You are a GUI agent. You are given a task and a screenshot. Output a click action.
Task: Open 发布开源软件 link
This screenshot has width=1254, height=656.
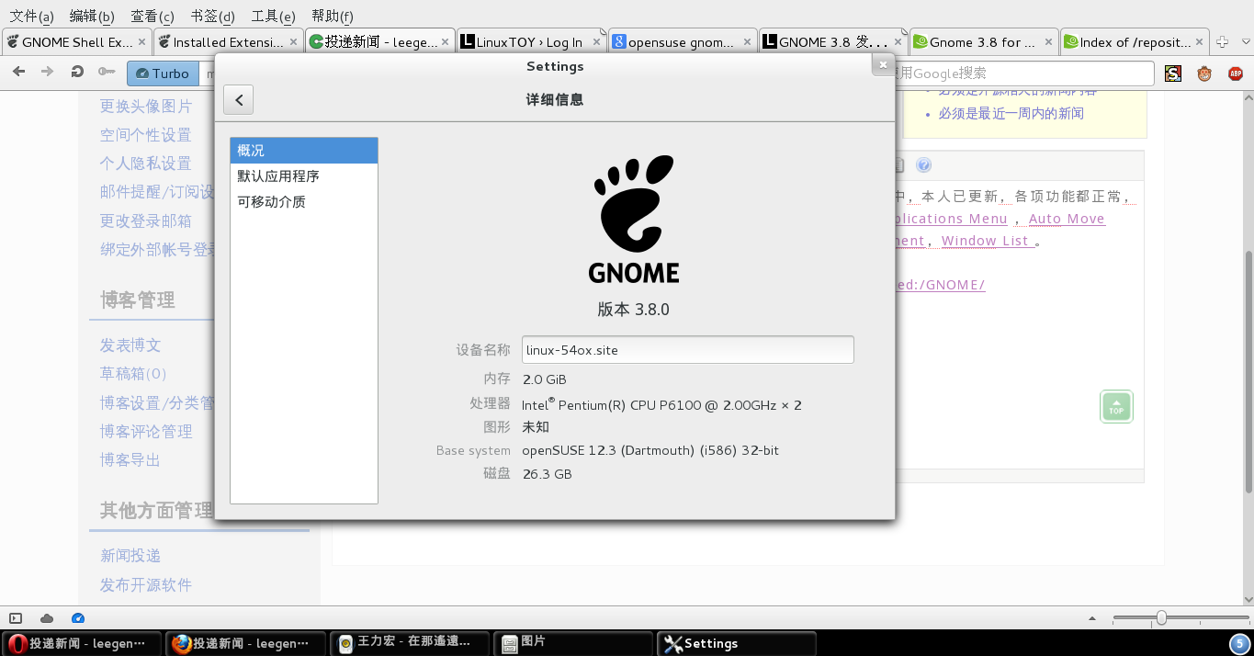[x=146, y=585]
